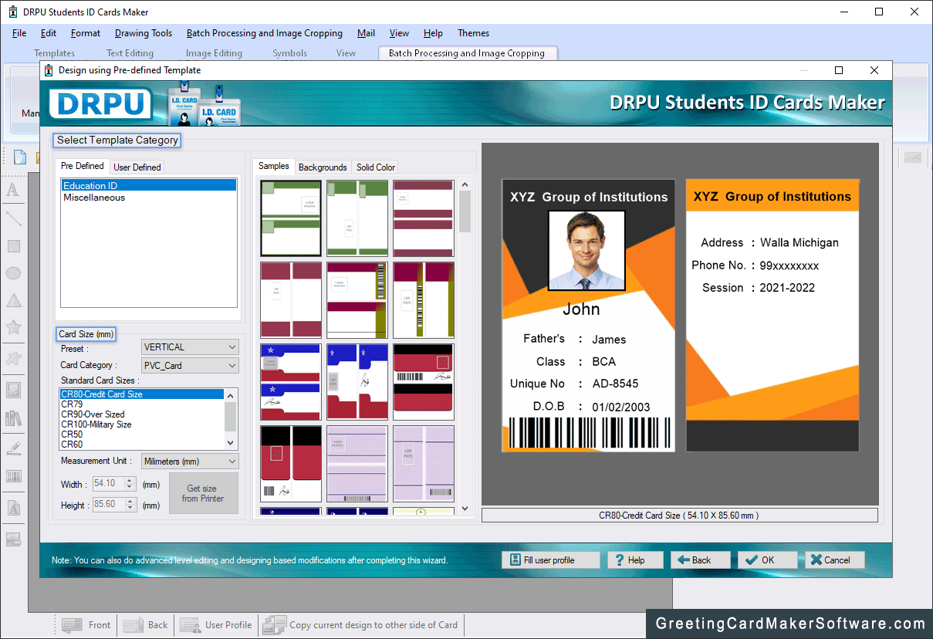Click the Back button in wizard
The height and width of the screenshot is (639, 933).
pyautogui.click(x=700, y=560)
